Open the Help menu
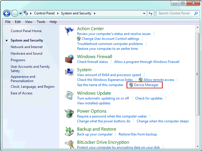This screenshot has height=151, width=202. point(53,22)
